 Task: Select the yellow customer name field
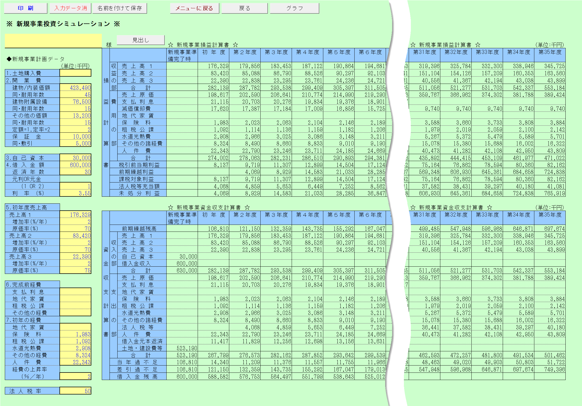pos(53,41)
